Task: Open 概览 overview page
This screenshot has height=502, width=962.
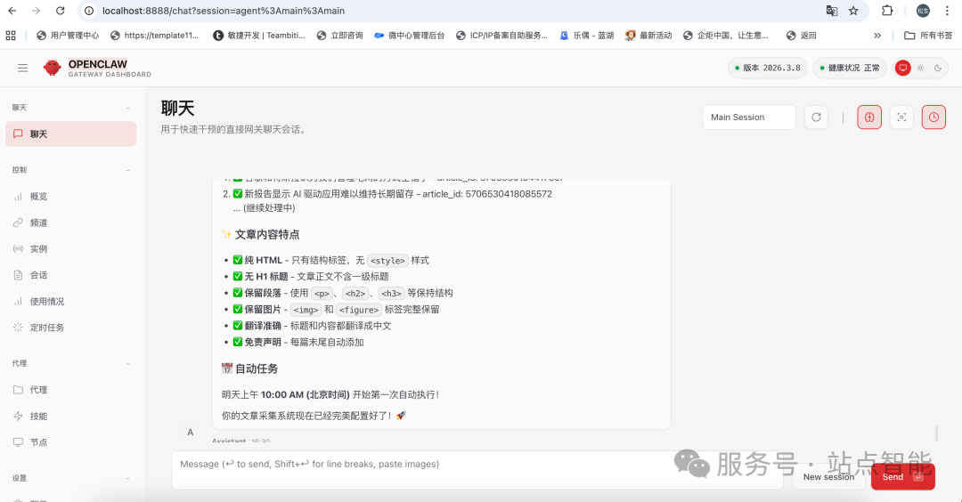Action: click(71, 196)
